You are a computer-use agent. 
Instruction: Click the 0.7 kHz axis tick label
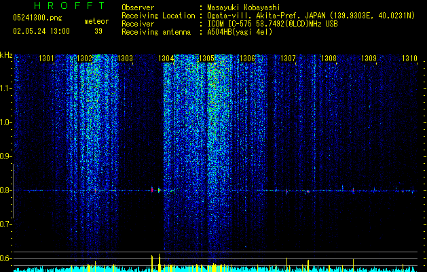point(5,224)
